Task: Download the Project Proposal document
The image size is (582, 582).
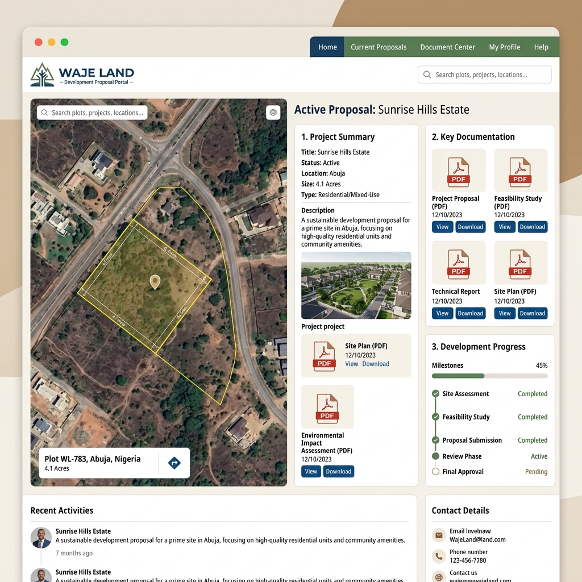Action: coord(470,227)
